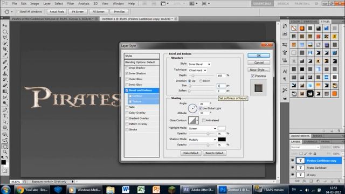Open the Layer menu

[47, 4]
